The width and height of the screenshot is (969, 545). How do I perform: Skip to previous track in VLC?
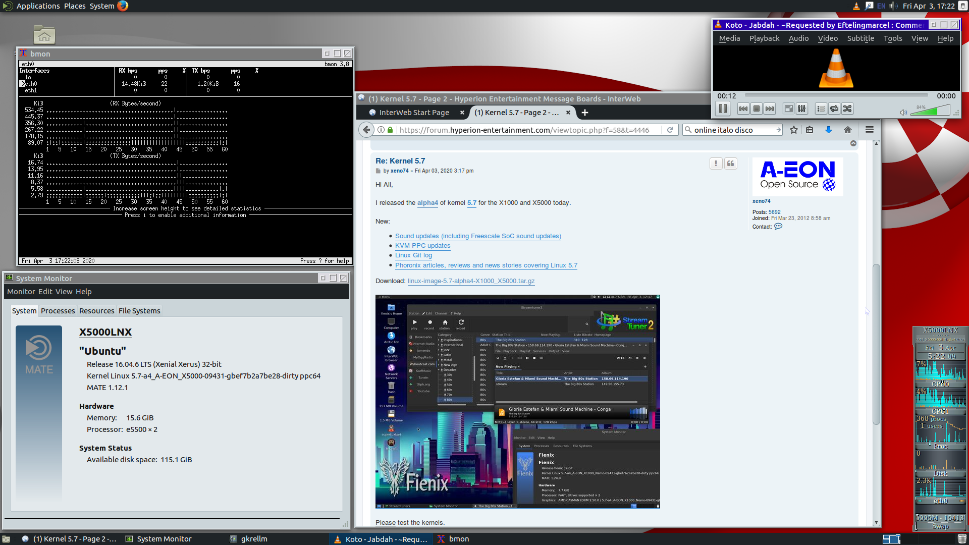(x=743, y=108)
